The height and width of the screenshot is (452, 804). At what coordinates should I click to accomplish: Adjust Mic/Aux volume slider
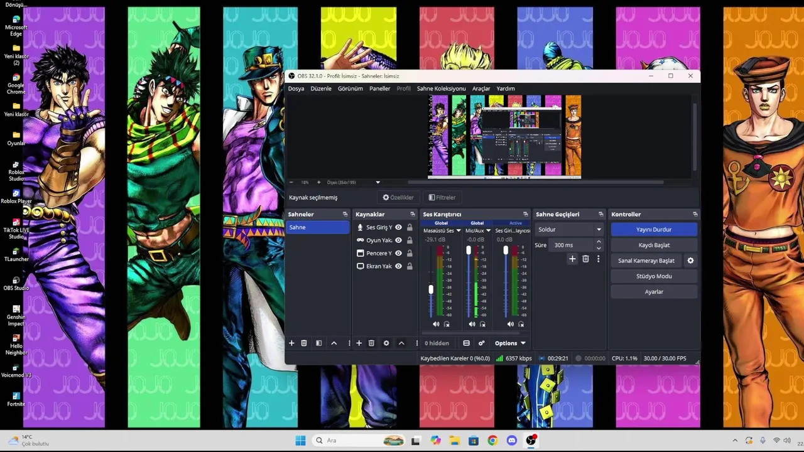coord(469,250)
